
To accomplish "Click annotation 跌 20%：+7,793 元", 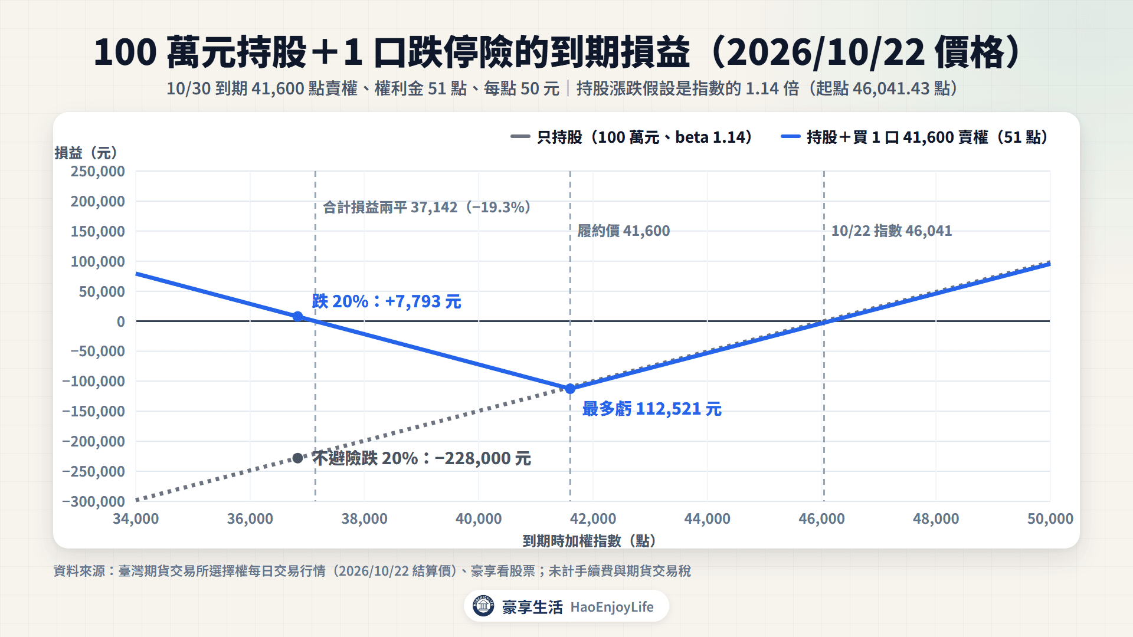I will [387, 301].
